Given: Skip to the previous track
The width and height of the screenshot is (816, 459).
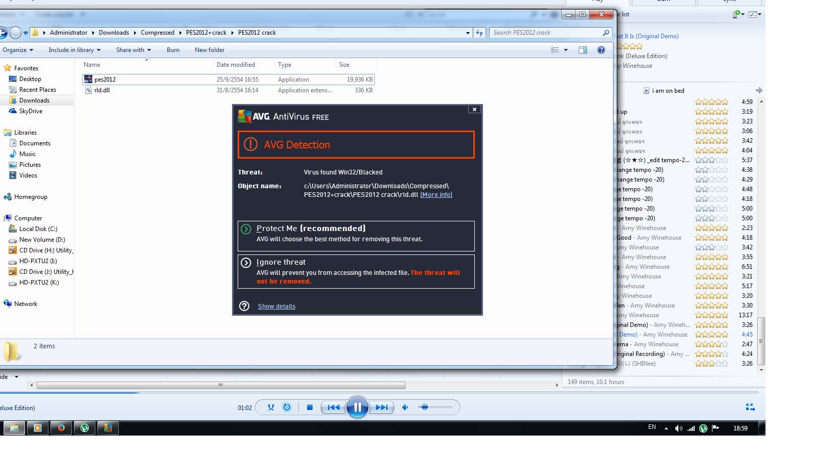Looking at the screenshot, I should [x=334, y=407].
